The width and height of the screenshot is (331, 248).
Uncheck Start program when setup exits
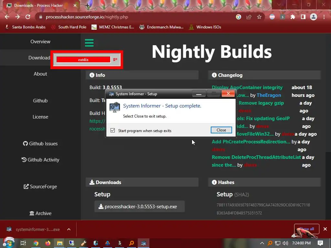tap(113, 130)
